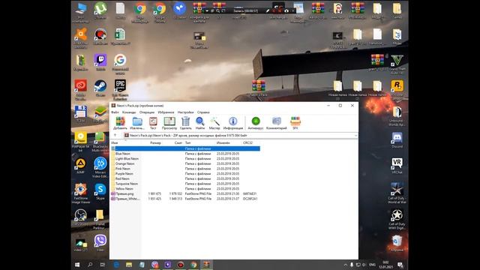Click the Добавить (Add) toolbar icon

pos(120,123)
